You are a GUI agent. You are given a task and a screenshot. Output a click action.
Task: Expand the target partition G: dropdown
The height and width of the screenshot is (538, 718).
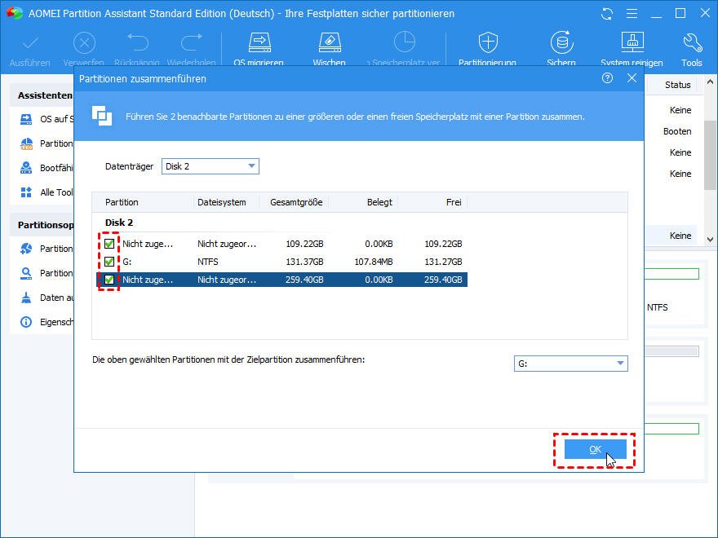(570, 364)
